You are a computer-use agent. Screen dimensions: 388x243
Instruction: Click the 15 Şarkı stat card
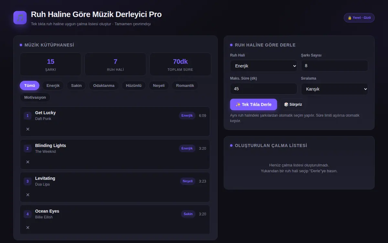(50, 64)
